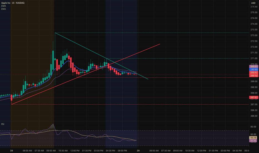Click the blue 269.69 price tag

tap(254, 70)
